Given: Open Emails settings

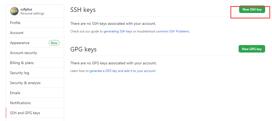Looking at the screenshot, I should click(x=15, y=93).
